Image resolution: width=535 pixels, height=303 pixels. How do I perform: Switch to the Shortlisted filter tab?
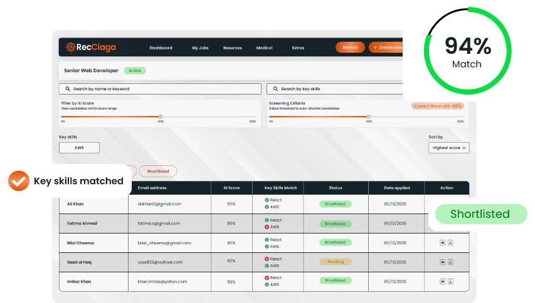click(157, 171)
